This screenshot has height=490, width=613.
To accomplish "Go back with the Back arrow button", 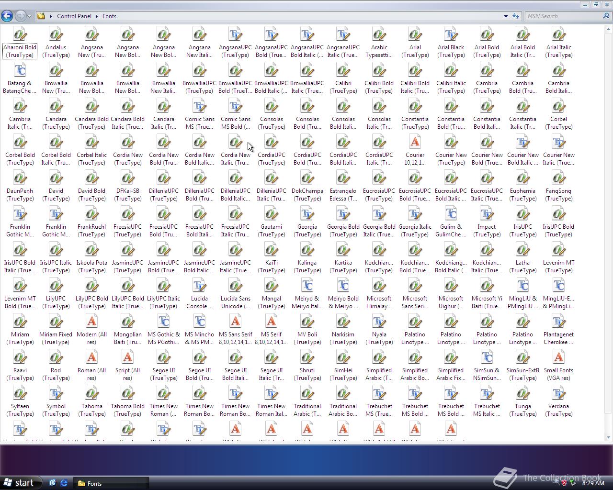I will pyautogui.click(x=7, y=16).
